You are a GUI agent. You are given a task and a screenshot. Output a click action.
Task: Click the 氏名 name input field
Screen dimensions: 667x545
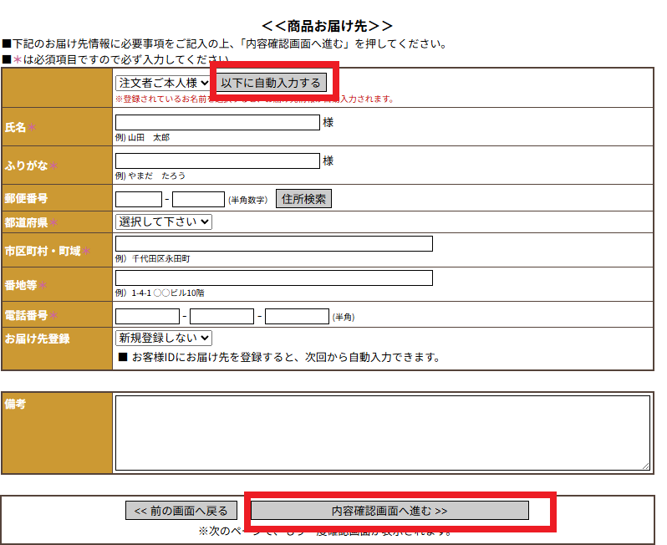click(x=217, y=122)
